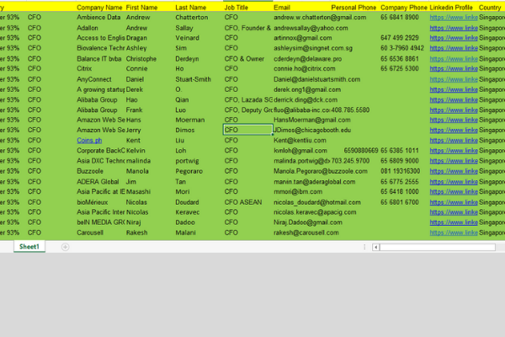
Task: Click the Buzzoole company name cell
Action: [92, 171]
